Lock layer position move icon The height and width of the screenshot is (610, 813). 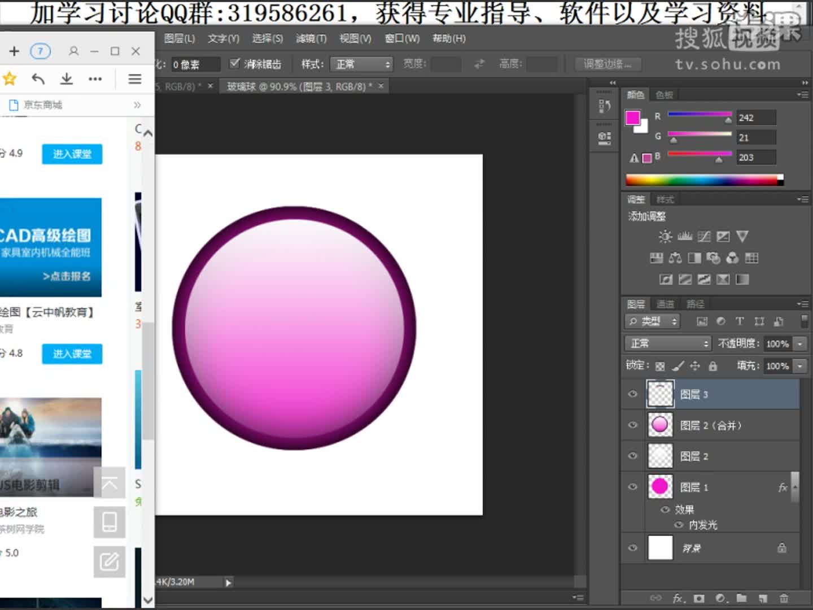point(695,366)
